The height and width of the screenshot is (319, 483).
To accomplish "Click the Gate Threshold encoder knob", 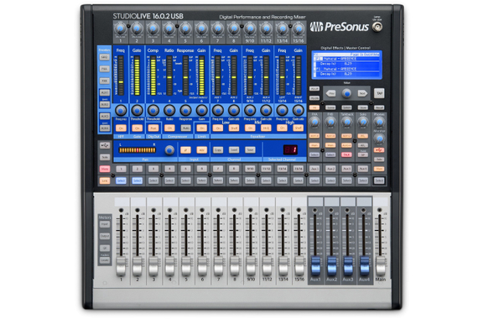I will 137,110.
